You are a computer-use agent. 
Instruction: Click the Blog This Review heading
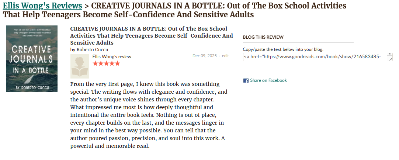click(x=263, y=37)
